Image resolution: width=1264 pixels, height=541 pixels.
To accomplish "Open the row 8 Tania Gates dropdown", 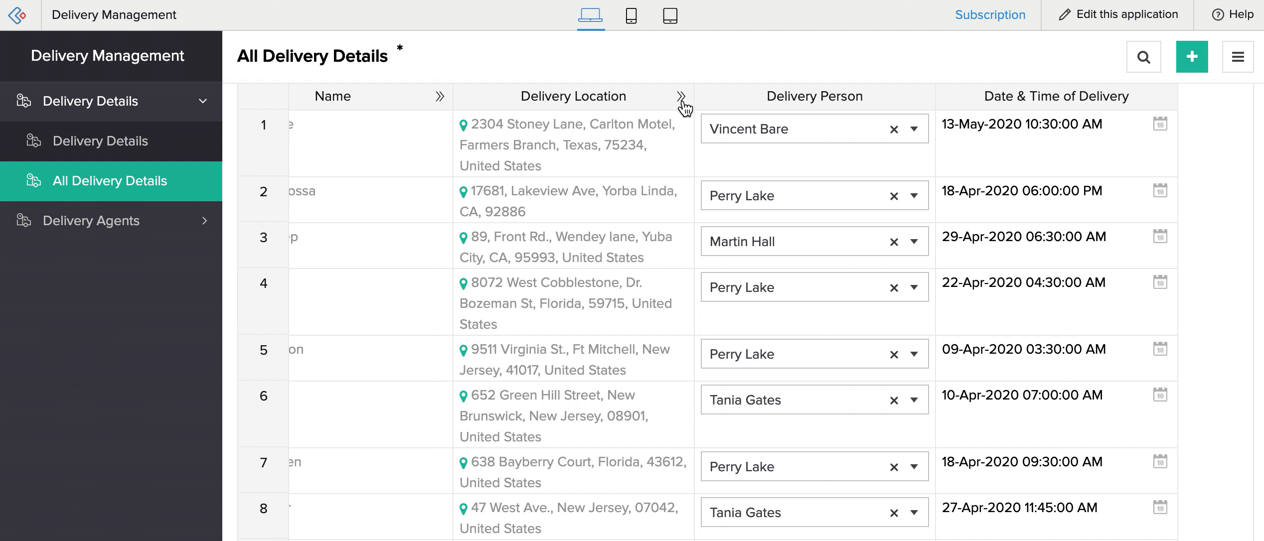I will [914, 513].
